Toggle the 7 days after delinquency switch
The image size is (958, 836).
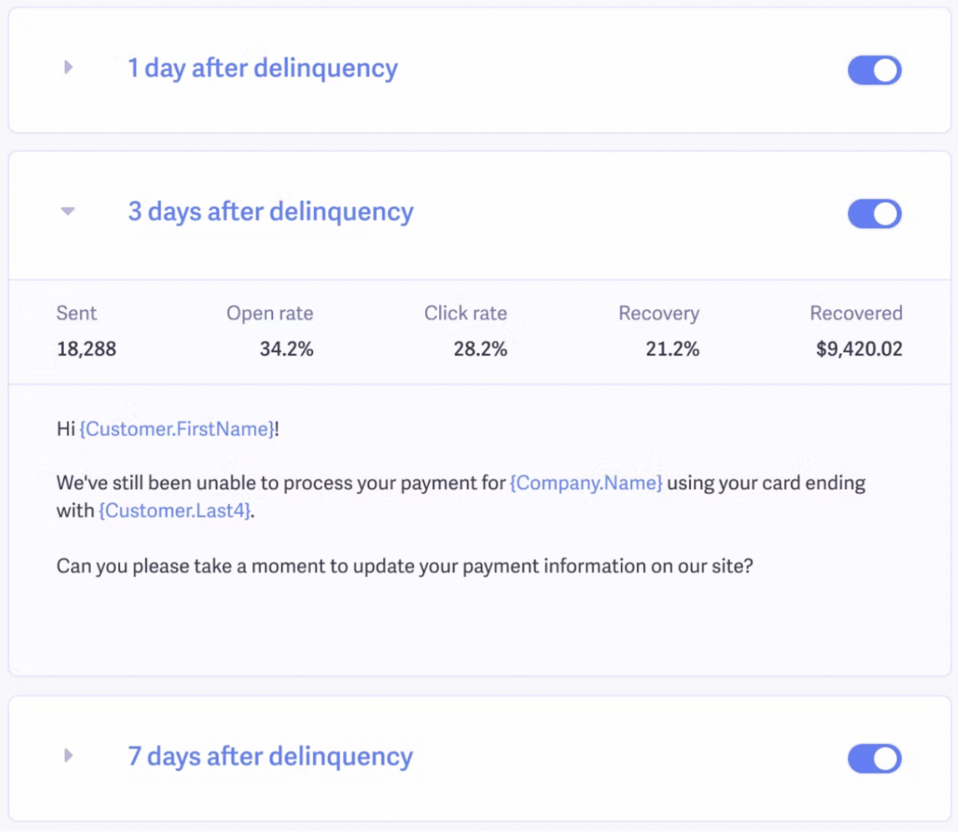click(x=874, y=759)
